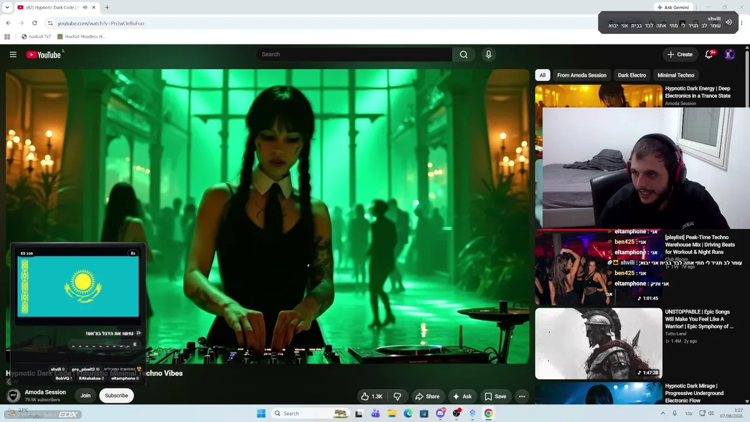
Task: Open the Windows Start menu
Action: point(261,413)
